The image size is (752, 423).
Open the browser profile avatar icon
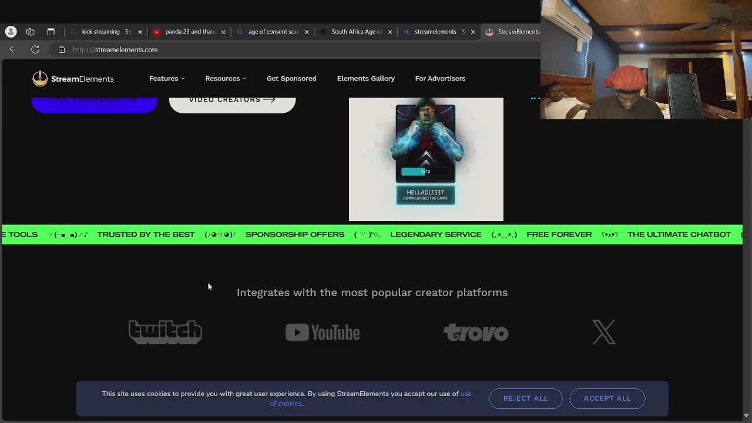[x=11, y=32]
